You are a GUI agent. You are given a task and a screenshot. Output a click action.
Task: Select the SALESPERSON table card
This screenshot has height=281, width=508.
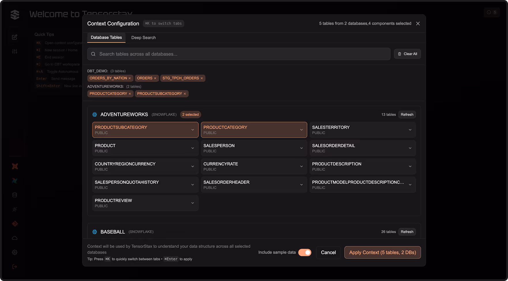(x=254, y=148)
